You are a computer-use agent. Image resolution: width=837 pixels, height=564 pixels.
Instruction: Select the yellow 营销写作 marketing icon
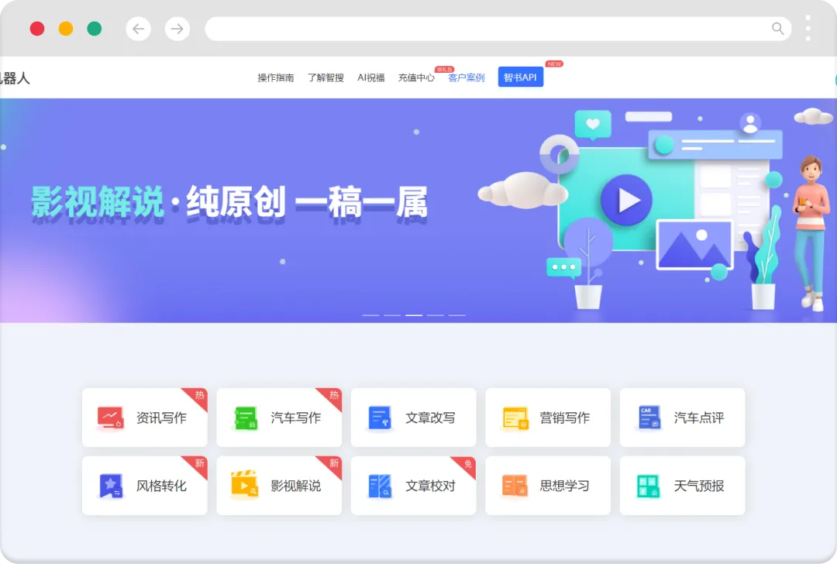tap(515, 418)
